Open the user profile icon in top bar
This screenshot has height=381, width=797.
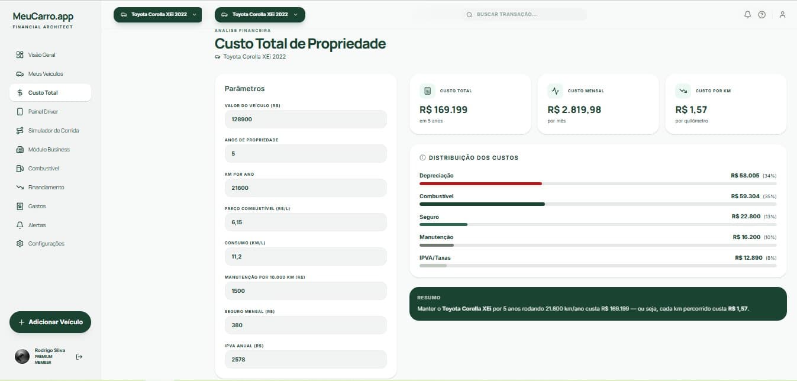782,14
